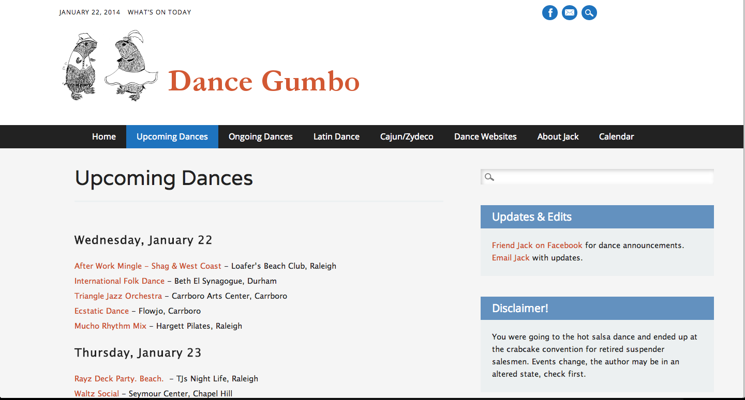Click the Email Jack link
The height and width of the screenshot is (400, 745).
(x=511, y=258)
